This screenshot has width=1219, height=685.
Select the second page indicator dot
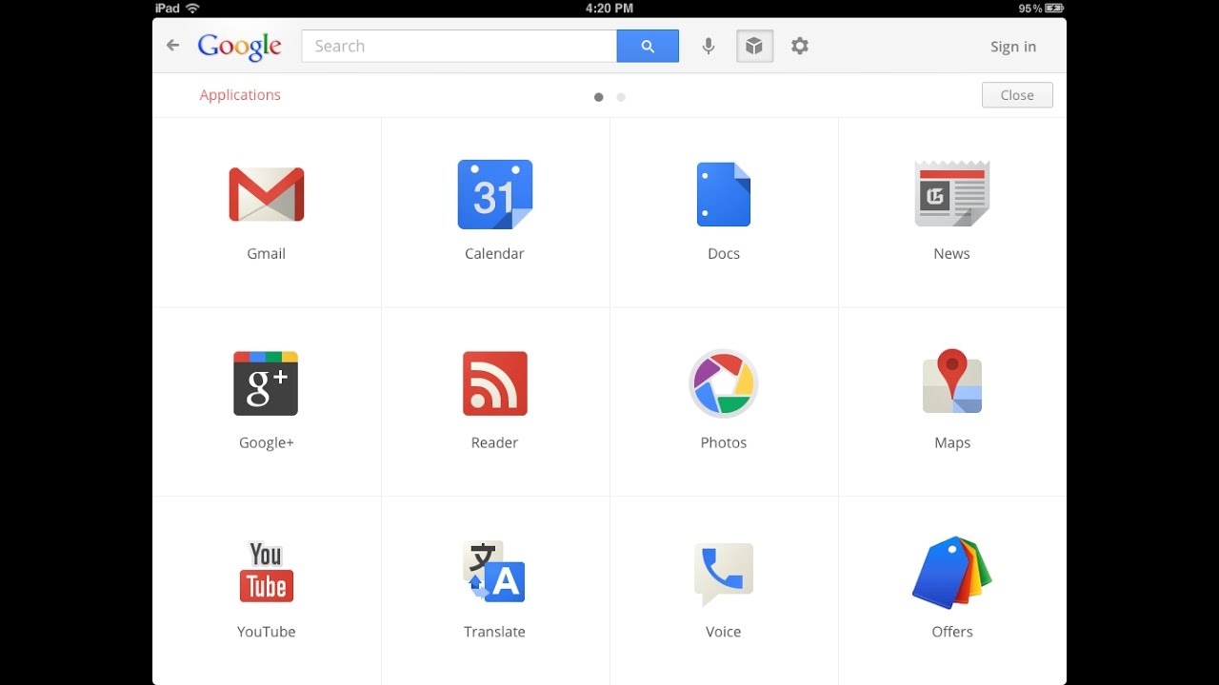(621, 97)
